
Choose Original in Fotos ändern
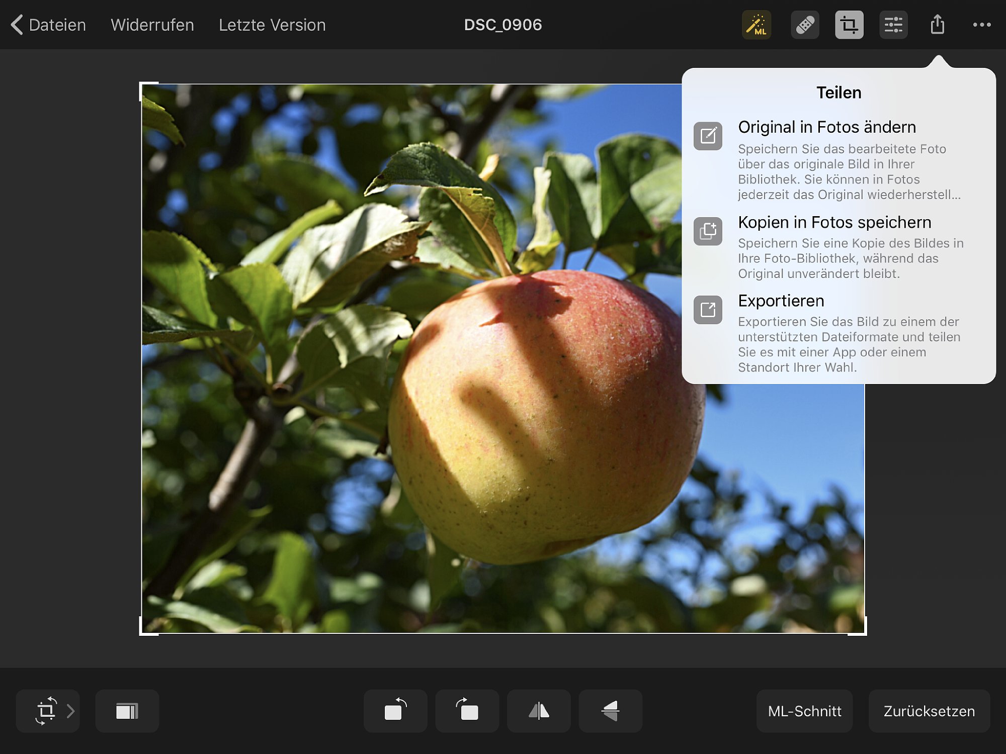(827, 127)
